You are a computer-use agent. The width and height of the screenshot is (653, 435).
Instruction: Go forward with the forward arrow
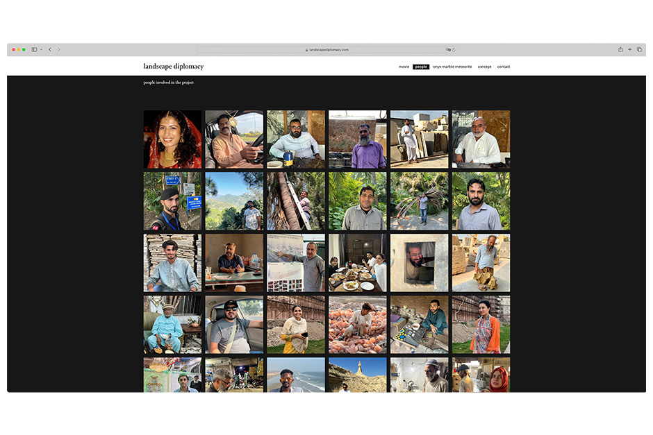(x=59, y=49)
